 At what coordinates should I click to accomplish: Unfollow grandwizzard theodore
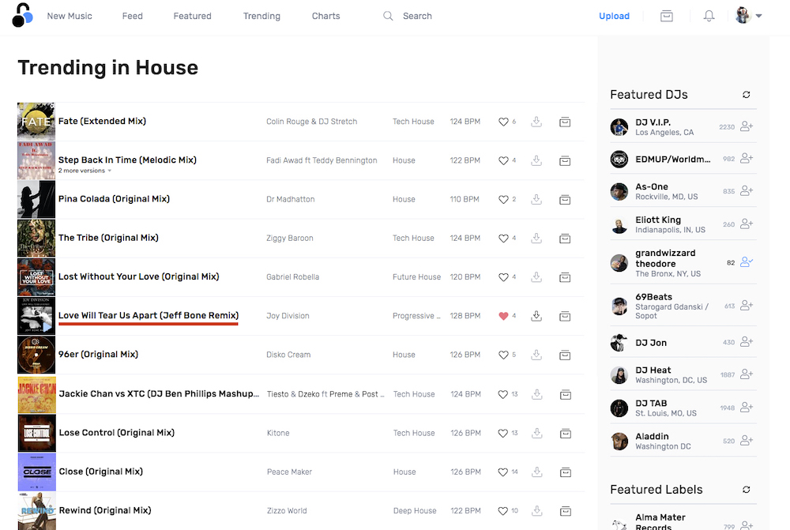click(747, 262)
